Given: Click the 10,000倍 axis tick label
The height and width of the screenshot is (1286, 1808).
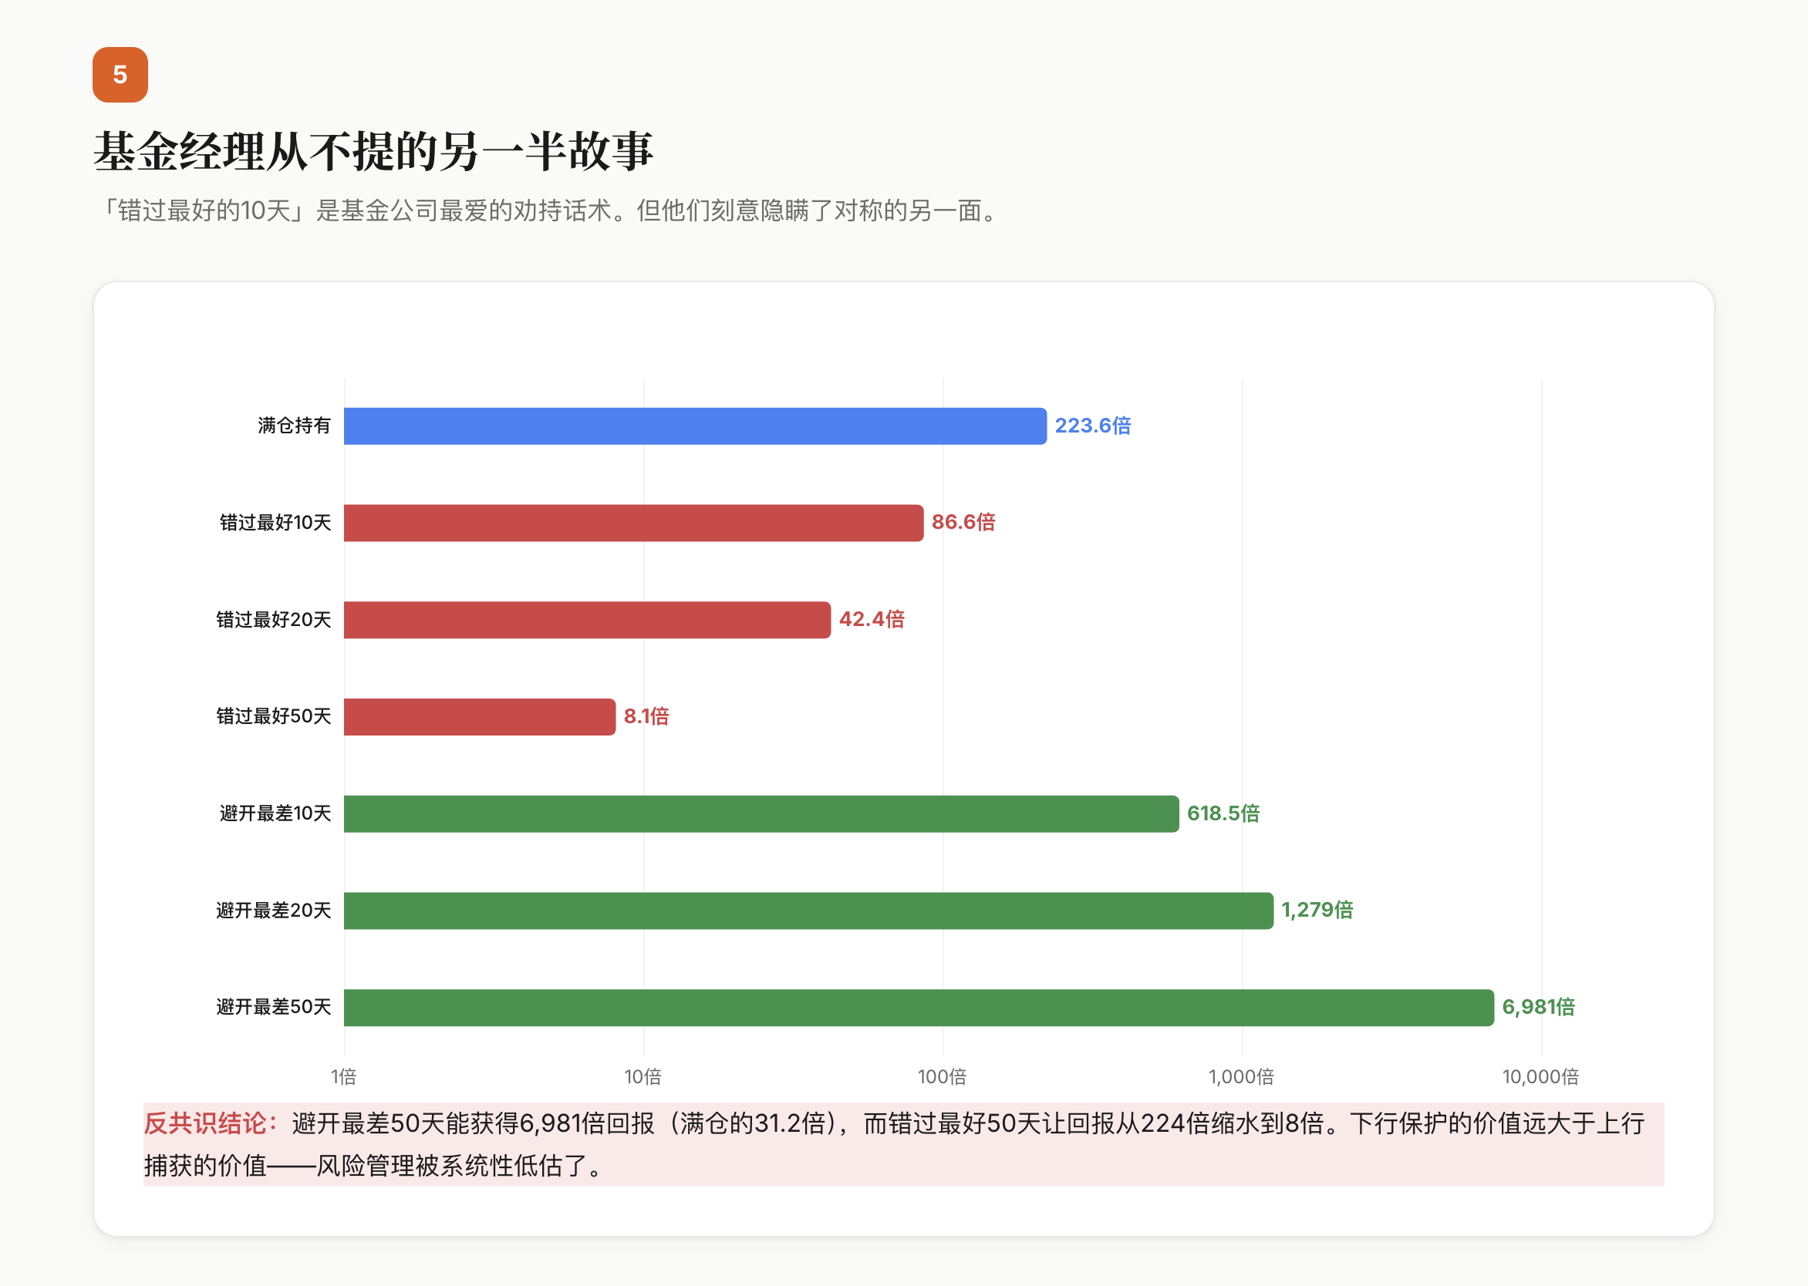Looking at the screenshot, I should click(x=1540, y=1077).
